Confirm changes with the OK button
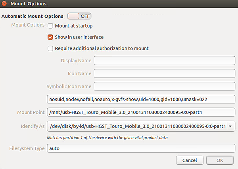The width and height of the screenshot is (238, 169). (220, 160)
